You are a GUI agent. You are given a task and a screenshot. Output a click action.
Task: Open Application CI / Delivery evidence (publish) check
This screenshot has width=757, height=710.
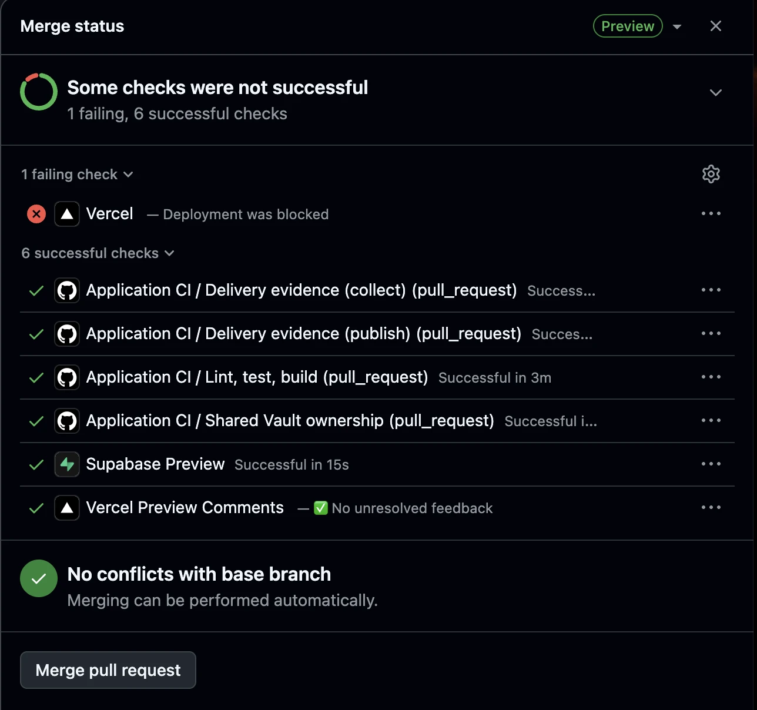coord(304,333)
